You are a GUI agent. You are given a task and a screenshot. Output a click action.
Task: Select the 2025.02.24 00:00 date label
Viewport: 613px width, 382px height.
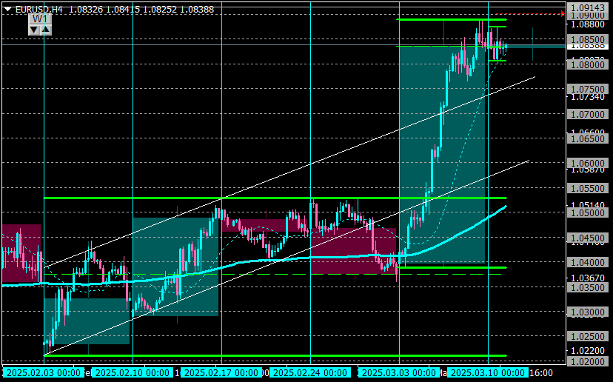(x=310, y=372)
